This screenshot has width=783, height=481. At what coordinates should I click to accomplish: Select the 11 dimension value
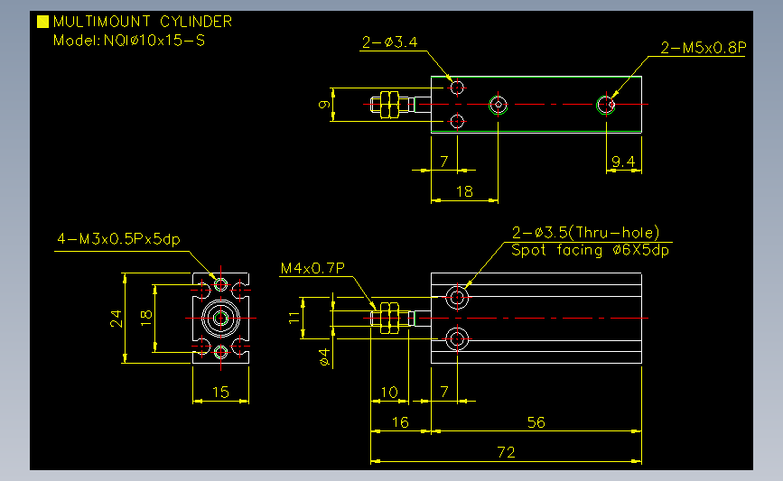pos(294,318)
